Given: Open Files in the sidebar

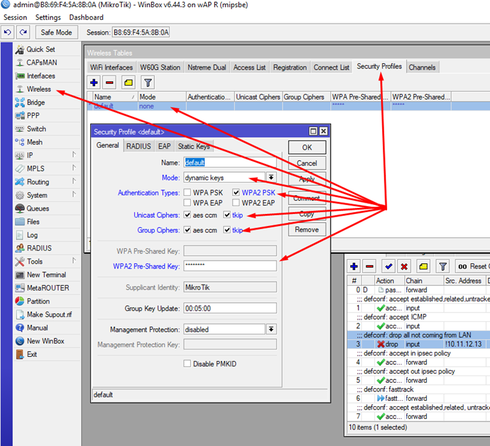Looking at the screenshot, I should [33, 222].
